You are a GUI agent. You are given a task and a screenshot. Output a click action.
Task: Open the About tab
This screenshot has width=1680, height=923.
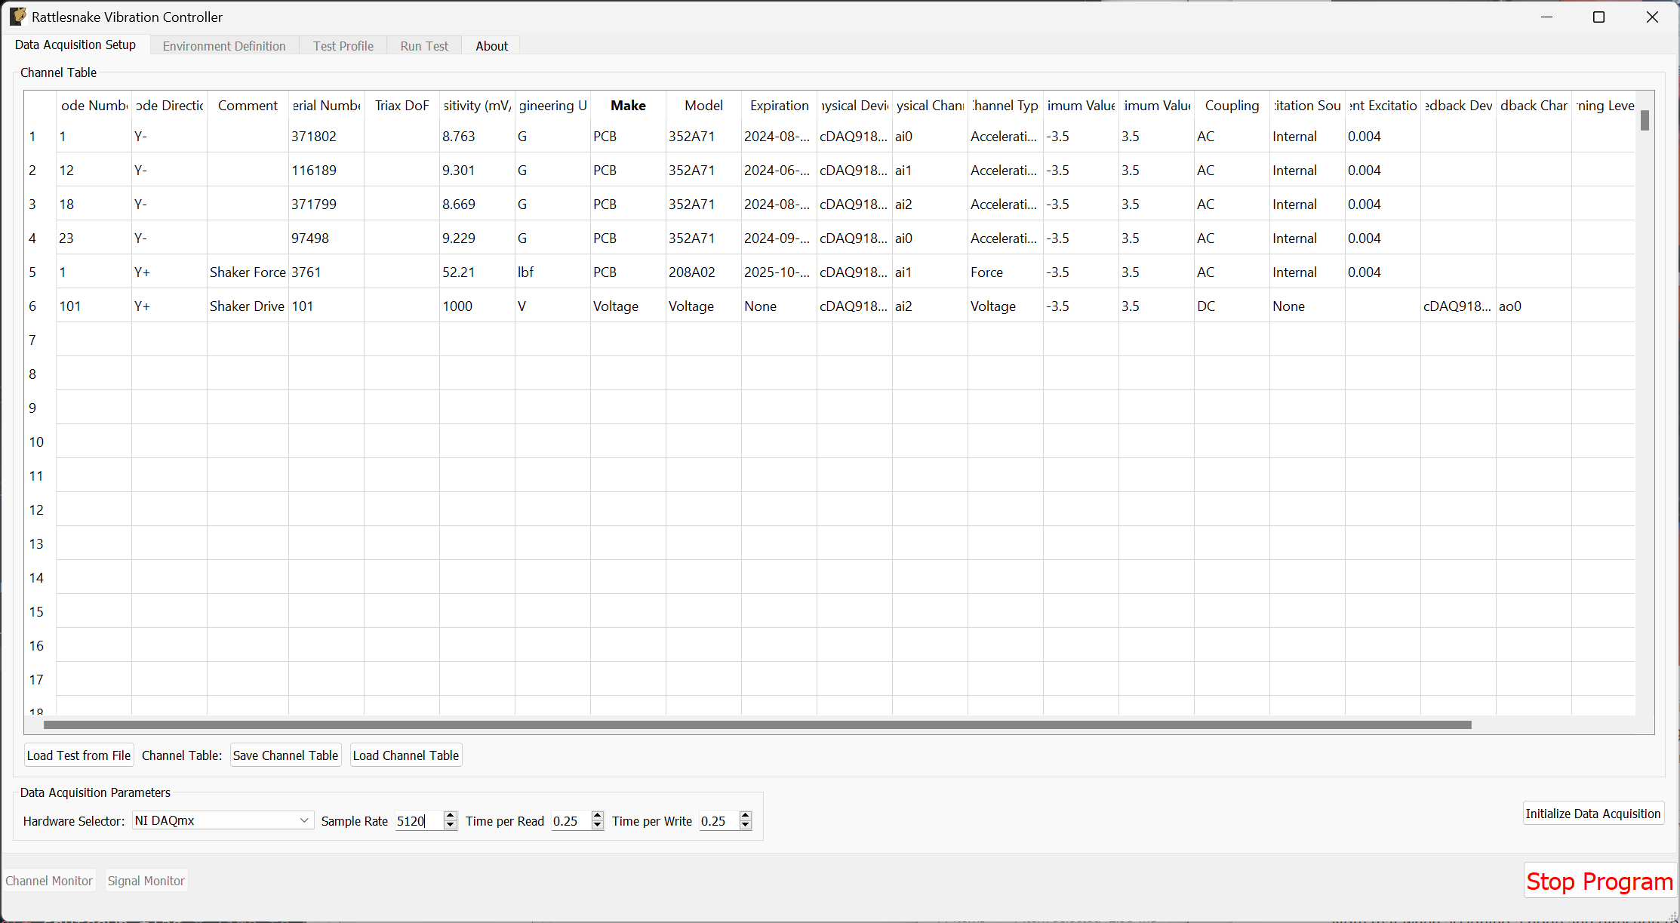491,45
